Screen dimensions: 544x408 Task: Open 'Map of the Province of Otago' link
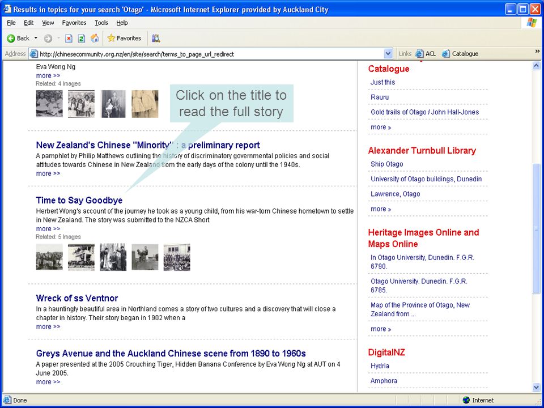(420, 309)
